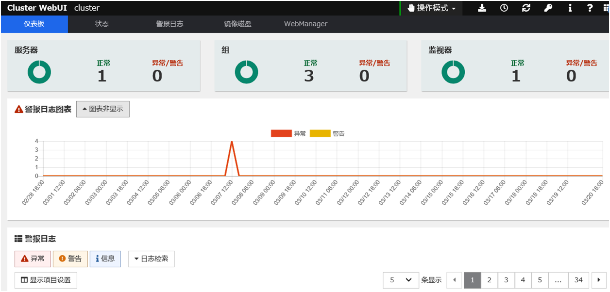
Task: Open help via the question mark icon
Action: [590, 8]
